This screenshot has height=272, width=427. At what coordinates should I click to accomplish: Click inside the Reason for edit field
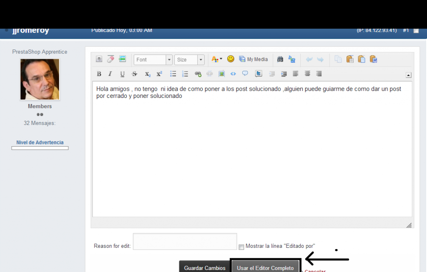(x=185, y=242)
